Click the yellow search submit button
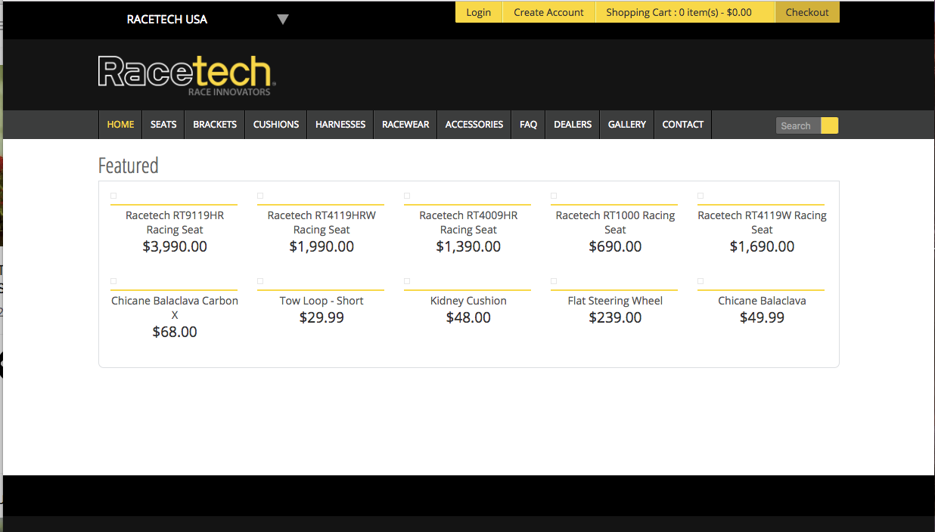 click(x=829, y=125)
